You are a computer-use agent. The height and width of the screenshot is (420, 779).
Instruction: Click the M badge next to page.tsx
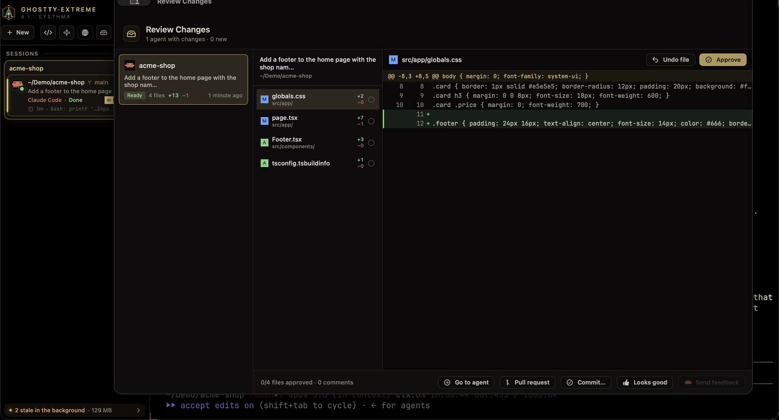(264, 121)
